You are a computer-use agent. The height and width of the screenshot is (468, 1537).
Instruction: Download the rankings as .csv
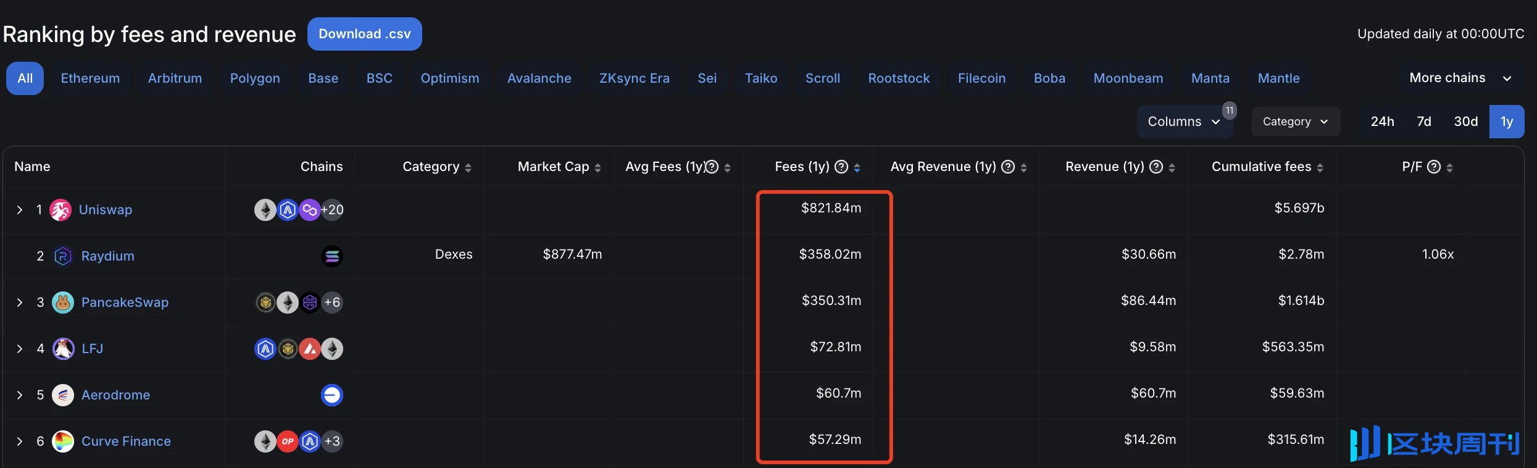[365, 34]
